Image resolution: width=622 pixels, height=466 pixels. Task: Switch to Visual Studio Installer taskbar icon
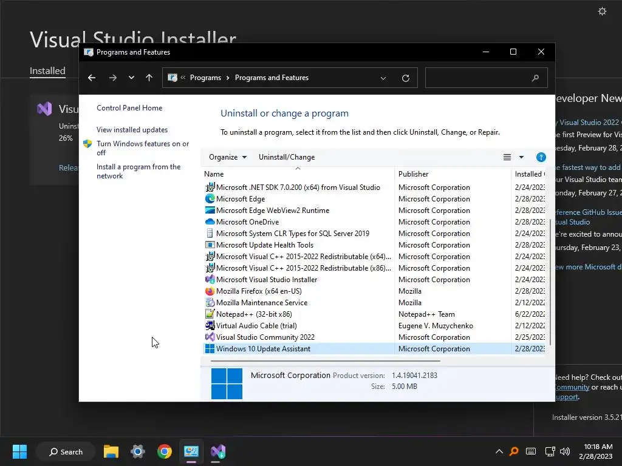pos(218,451)
